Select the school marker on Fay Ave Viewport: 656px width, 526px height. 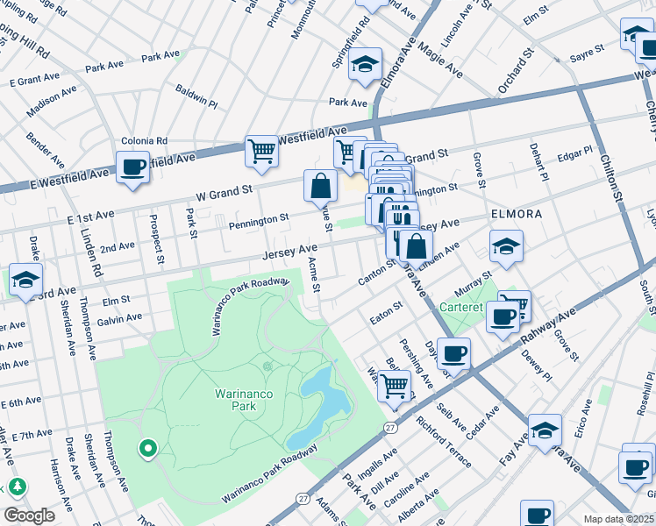pyautogui.click(x=545, y=431)
